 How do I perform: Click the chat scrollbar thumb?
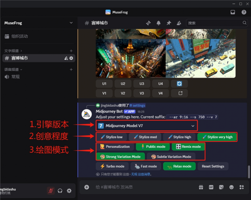[249, 172]
